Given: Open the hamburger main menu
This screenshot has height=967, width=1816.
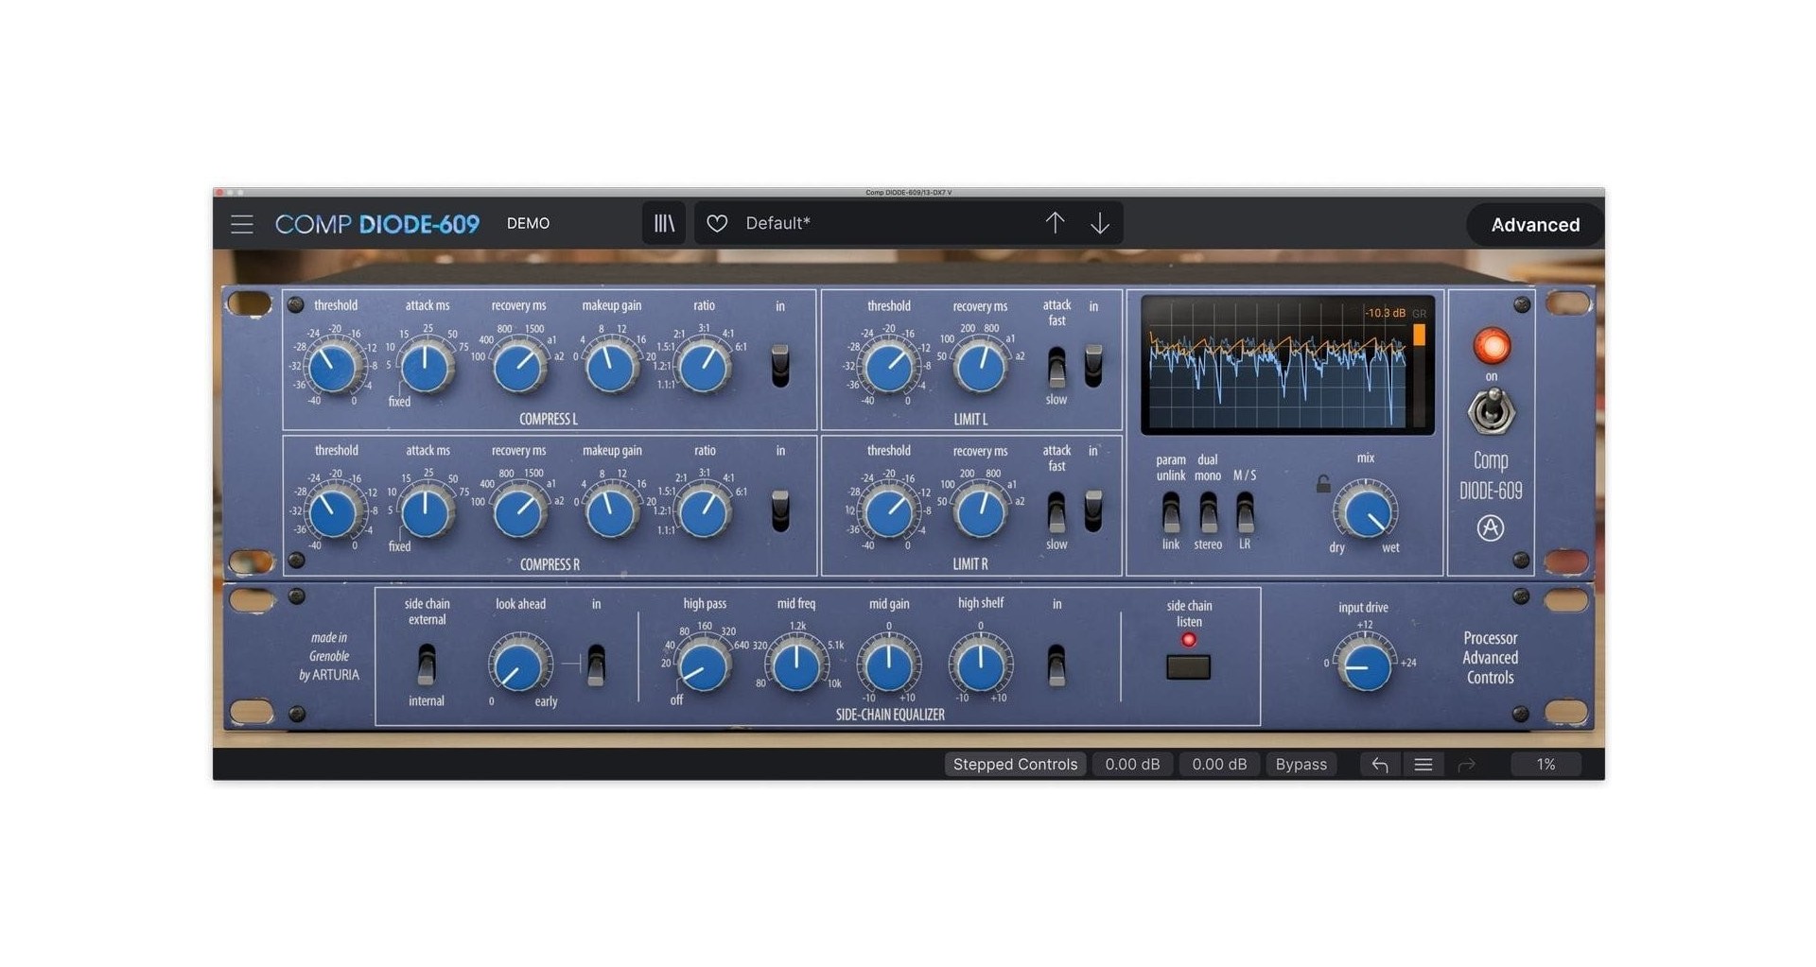Looking at the screenshot, I should click(242, 224).
